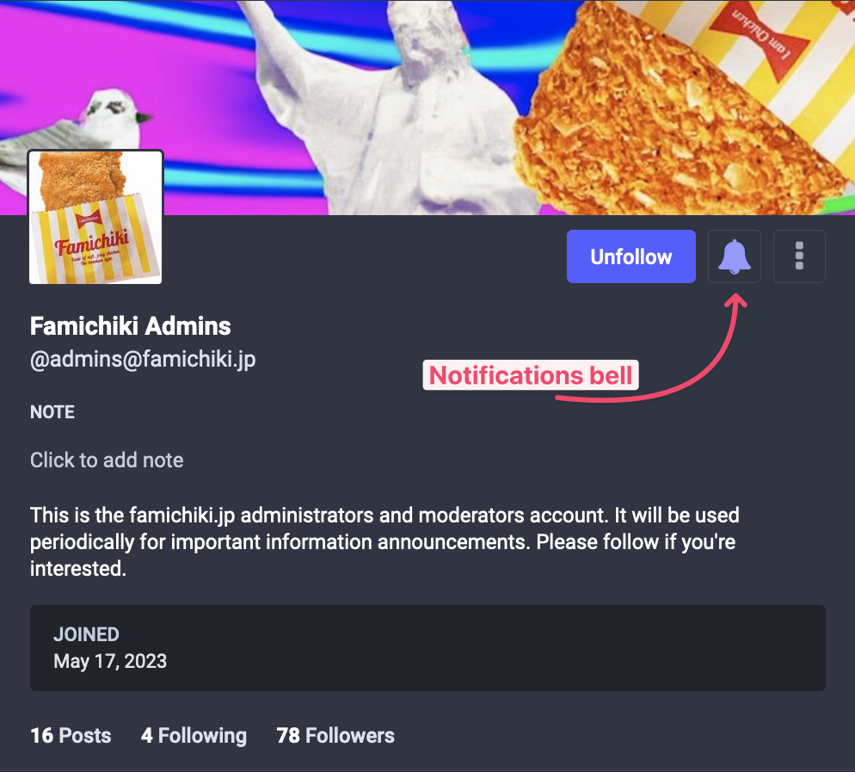Select the Famichiki Admins display name
The image size is (855, 772).
tap(131, 326)
